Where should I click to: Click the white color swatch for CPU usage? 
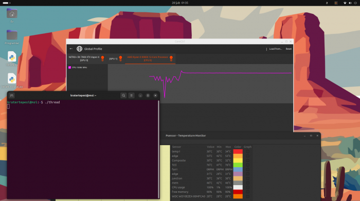(x=238, y=187)
